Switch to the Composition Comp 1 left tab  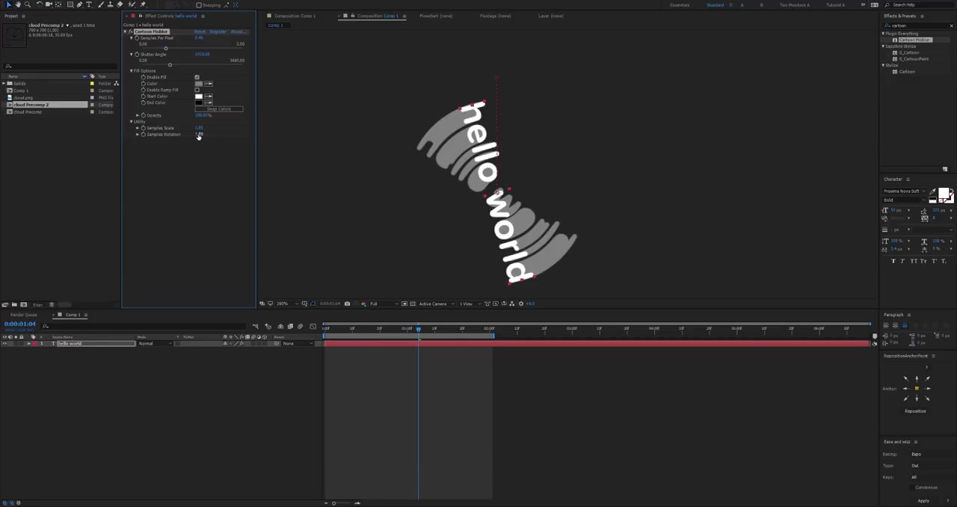click(x=295, y=16)
